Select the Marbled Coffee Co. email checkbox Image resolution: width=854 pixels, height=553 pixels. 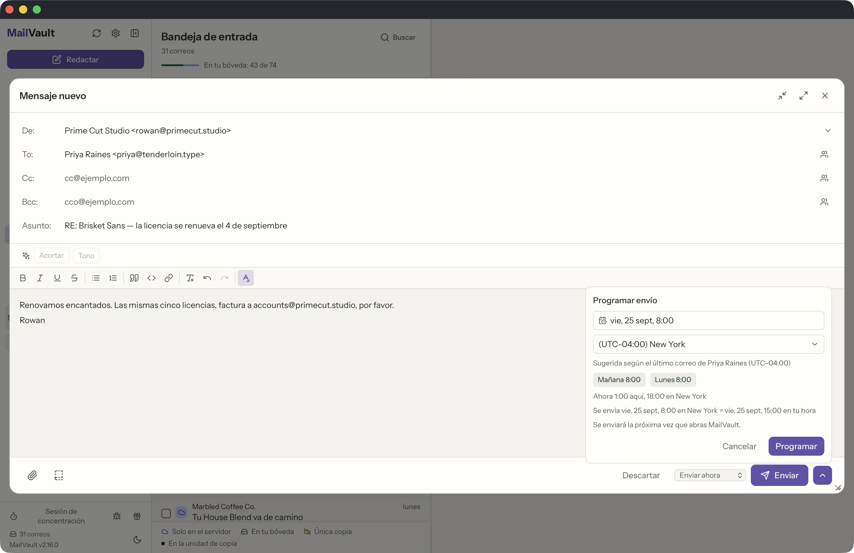[166, 514]
